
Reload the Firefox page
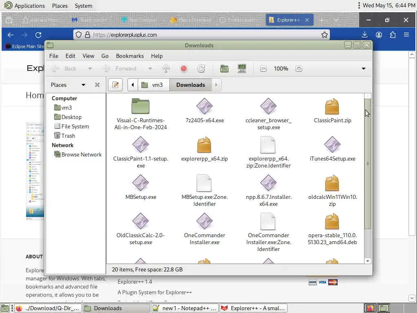(38, 35)
